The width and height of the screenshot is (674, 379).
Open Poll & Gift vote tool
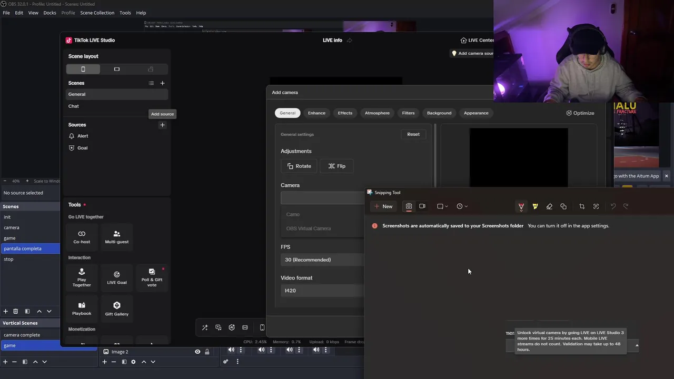[x=152, y=277]
